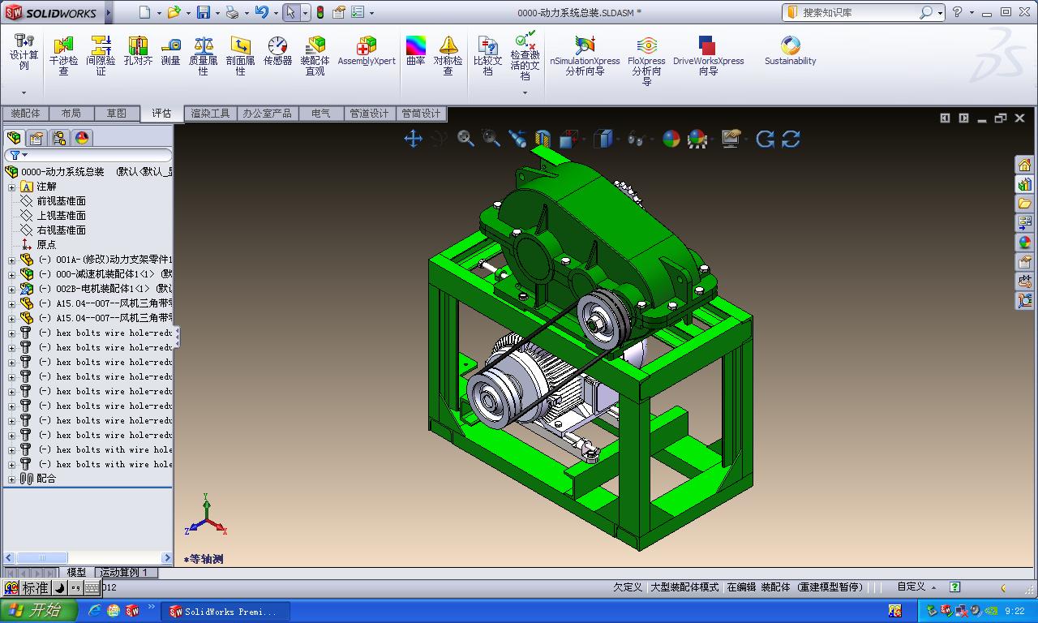The image size is (1038, 623).
Task: Select the 原点 origin in tree
Action: tap(46, 245)
